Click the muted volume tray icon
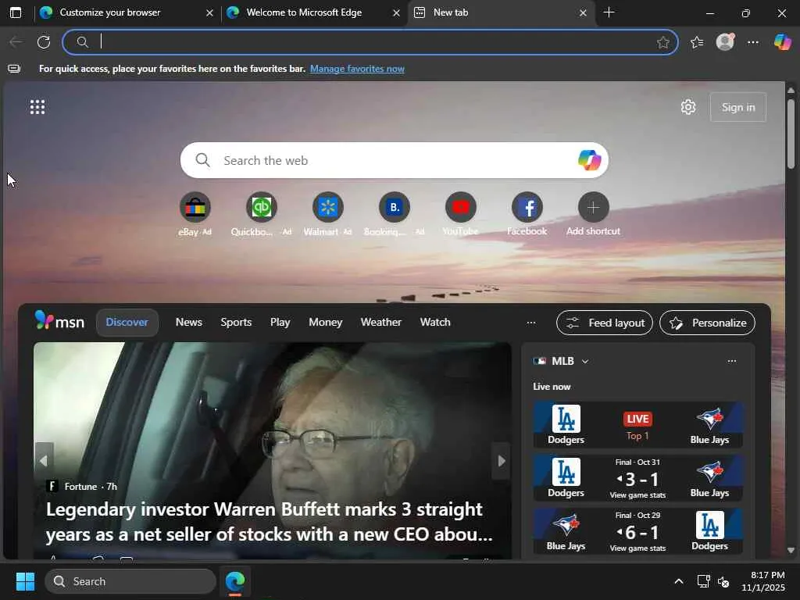 pyautogui.click(x=723, y=581)
